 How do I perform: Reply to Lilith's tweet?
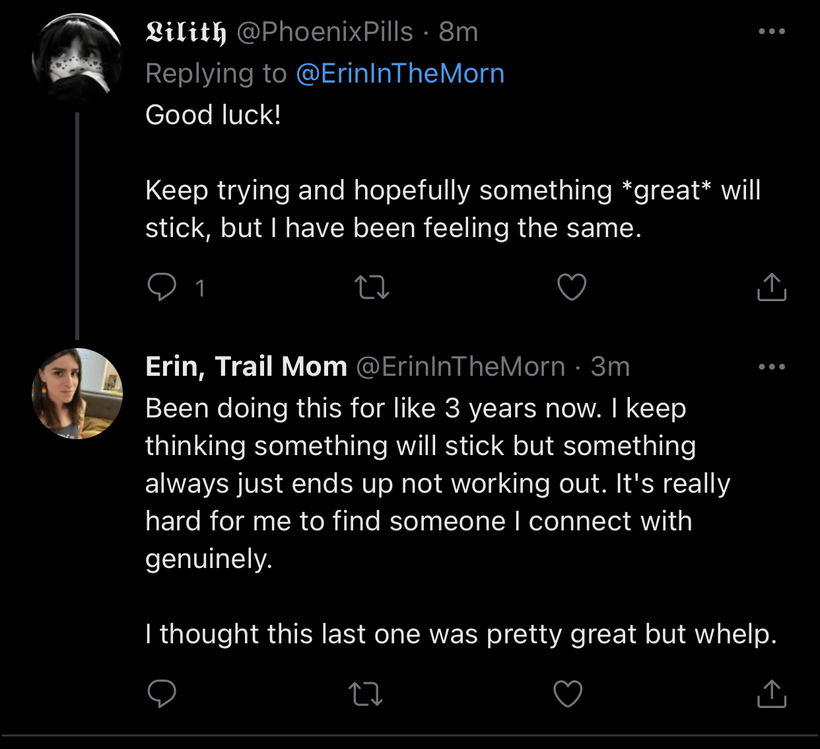(x=162, y=287)
